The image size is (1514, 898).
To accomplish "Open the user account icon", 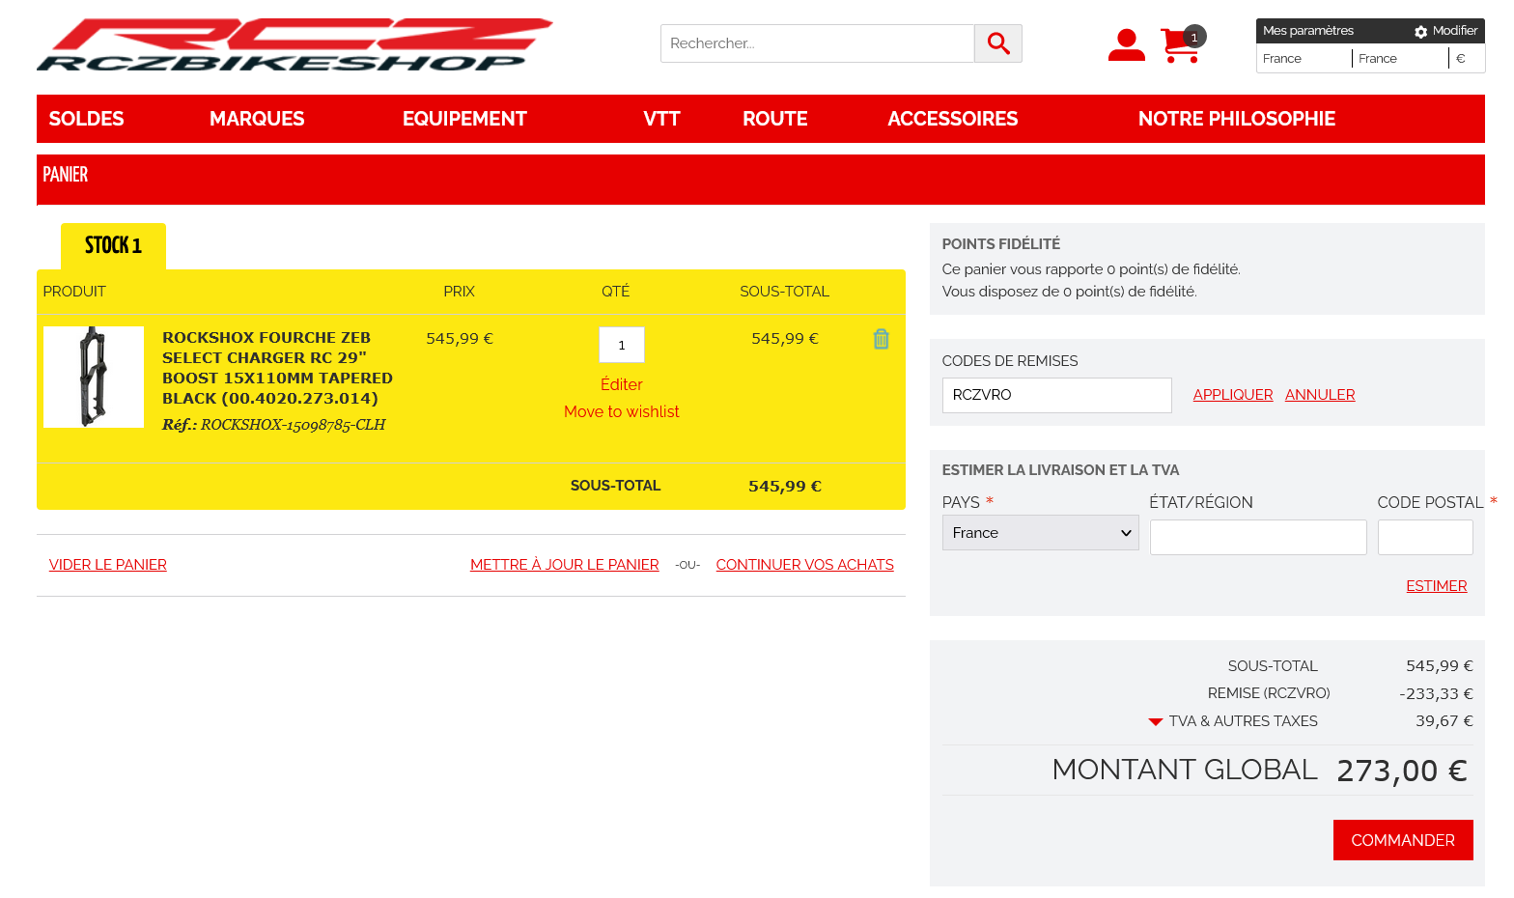I will 1126,44.
